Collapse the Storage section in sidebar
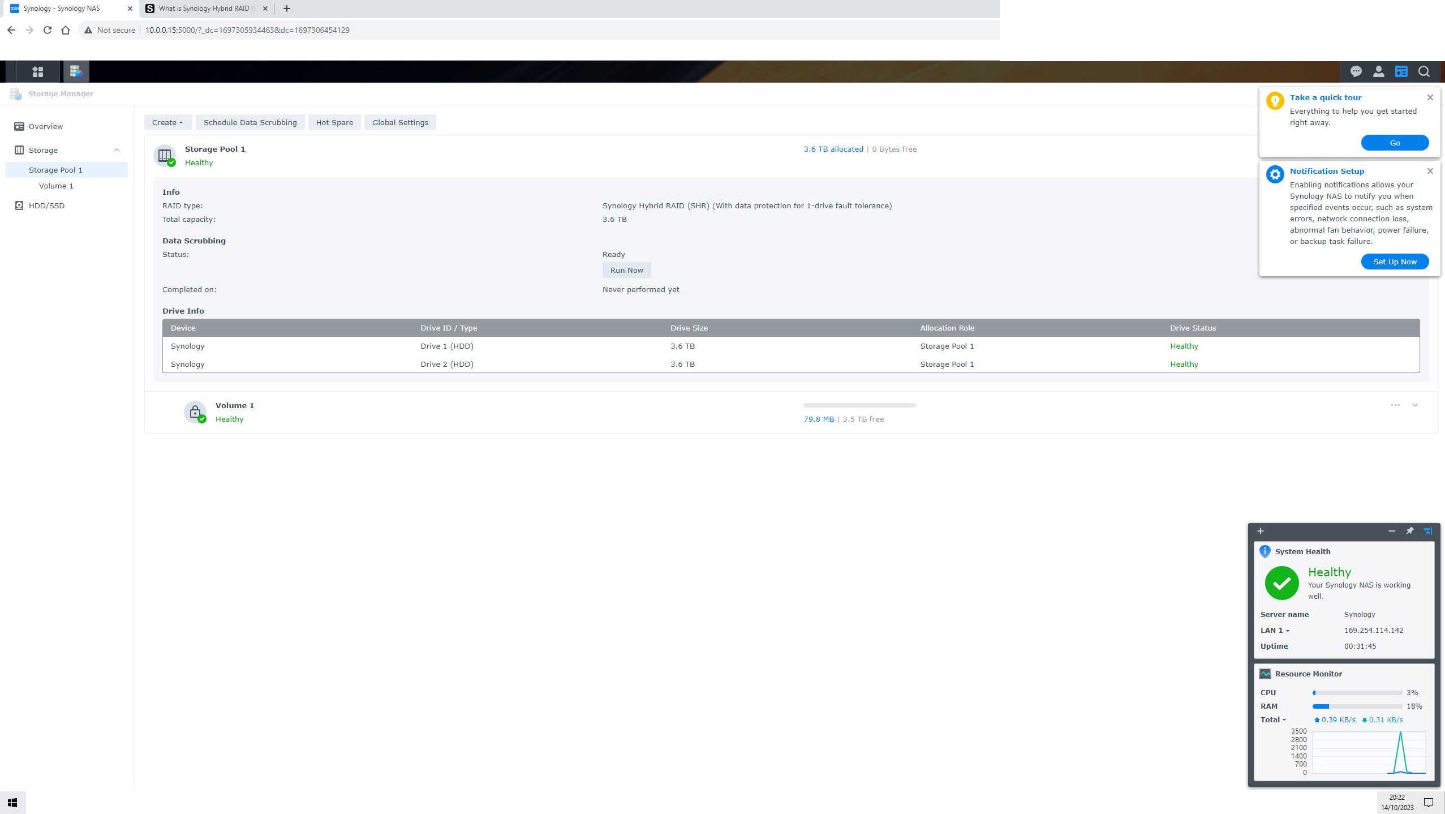 pos(117,150)
